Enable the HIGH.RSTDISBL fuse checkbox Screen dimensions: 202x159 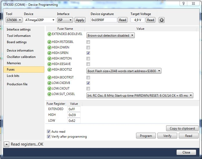tap(88, 42)
